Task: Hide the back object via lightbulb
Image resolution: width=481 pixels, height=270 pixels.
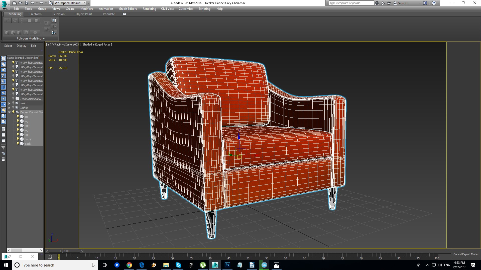Action: pyautogui.click(x=18, y=143)
